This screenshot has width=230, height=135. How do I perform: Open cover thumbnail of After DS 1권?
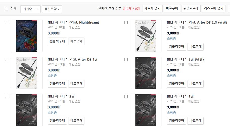(27, 73)
